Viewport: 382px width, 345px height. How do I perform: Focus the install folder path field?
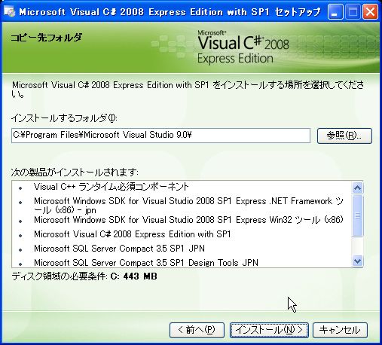click(160, 136)
